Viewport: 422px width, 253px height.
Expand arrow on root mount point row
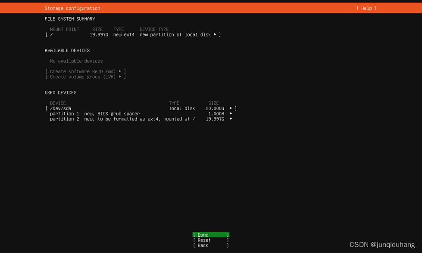215,35
